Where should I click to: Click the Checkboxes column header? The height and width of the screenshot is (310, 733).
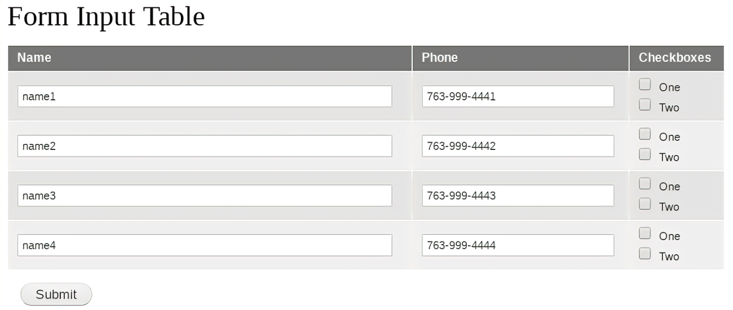675,58
